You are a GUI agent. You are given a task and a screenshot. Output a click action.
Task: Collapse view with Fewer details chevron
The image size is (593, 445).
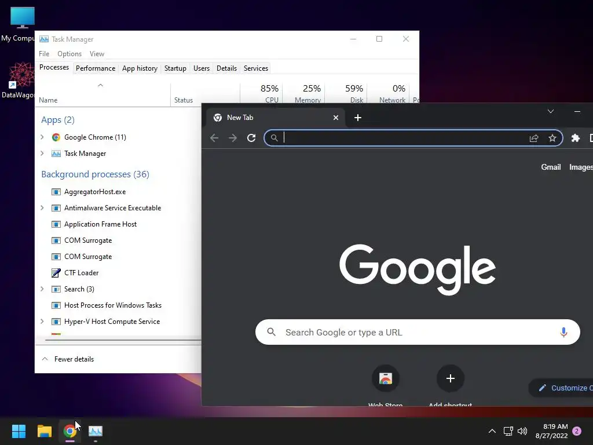coord(45,359)
